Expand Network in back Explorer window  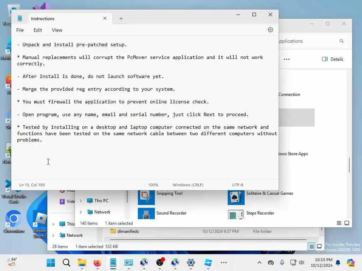coord(53,235)
